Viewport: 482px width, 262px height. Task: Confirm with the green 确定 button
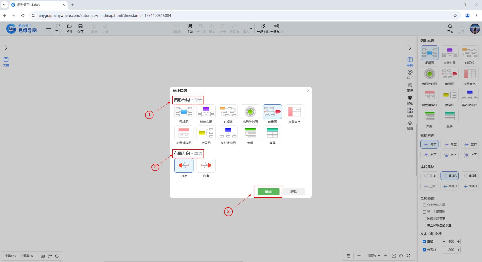click(x=268, y=192)
